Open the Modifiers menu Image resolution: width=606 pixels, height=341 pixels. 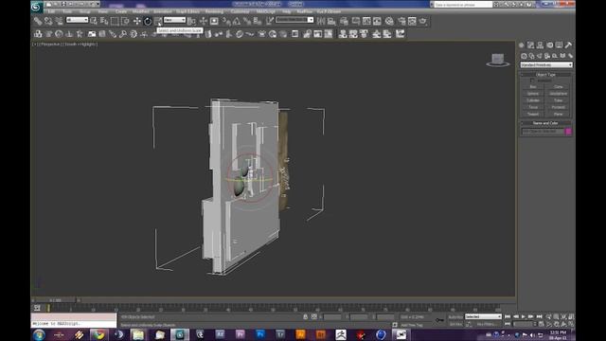click(140, 11)
